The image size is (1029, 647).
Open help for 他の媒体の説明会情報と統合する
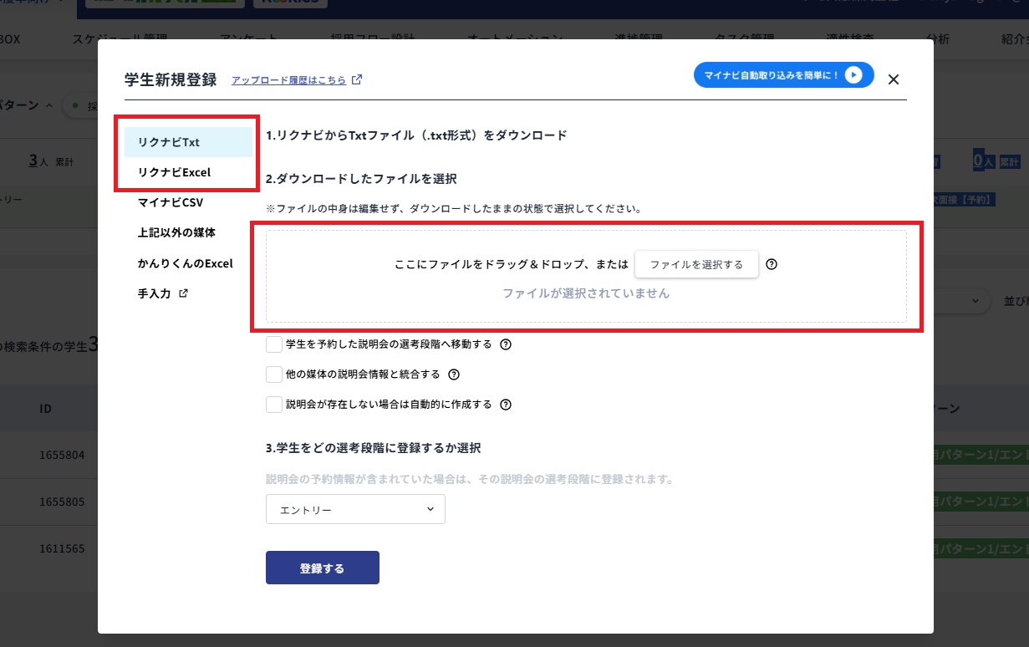click(453, 374)
